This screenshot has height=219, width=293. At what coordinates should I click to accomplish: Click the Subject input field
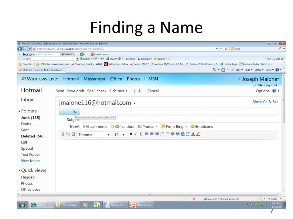tap(181, 119)
